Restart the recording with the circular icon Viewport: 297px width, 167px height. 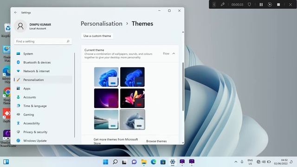[x=270, y=5]
